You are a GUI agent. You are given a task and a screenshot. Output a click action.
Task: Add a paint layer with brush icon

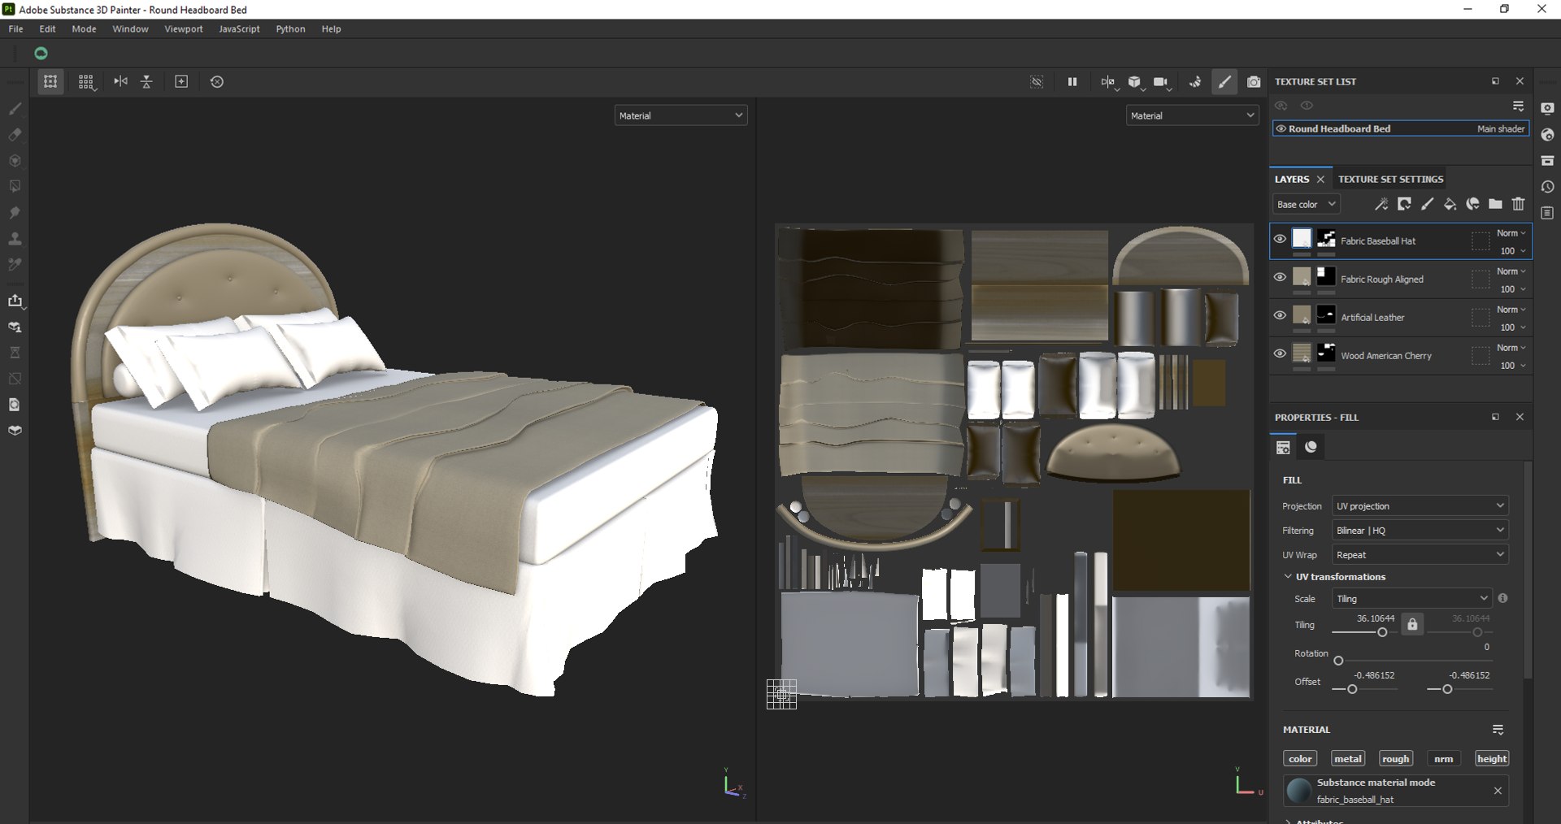click(1427, 204)
